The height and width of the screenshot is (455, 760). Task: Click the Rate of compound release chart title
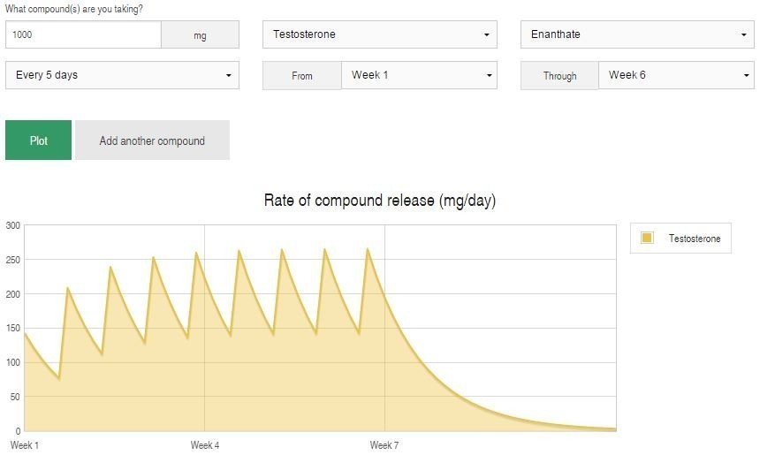(x=380, y=201)
